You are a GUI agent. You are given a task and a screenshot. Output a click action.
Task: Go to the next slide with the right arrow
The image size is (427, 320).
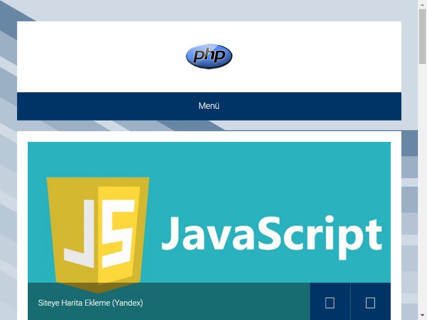coord(370,302)
